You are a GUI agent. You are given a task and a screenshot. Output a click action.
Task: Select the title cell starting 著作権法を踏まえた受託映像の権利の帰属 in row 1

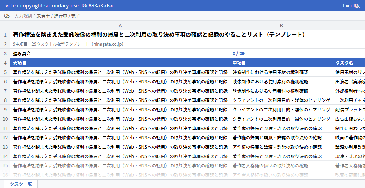188,35
